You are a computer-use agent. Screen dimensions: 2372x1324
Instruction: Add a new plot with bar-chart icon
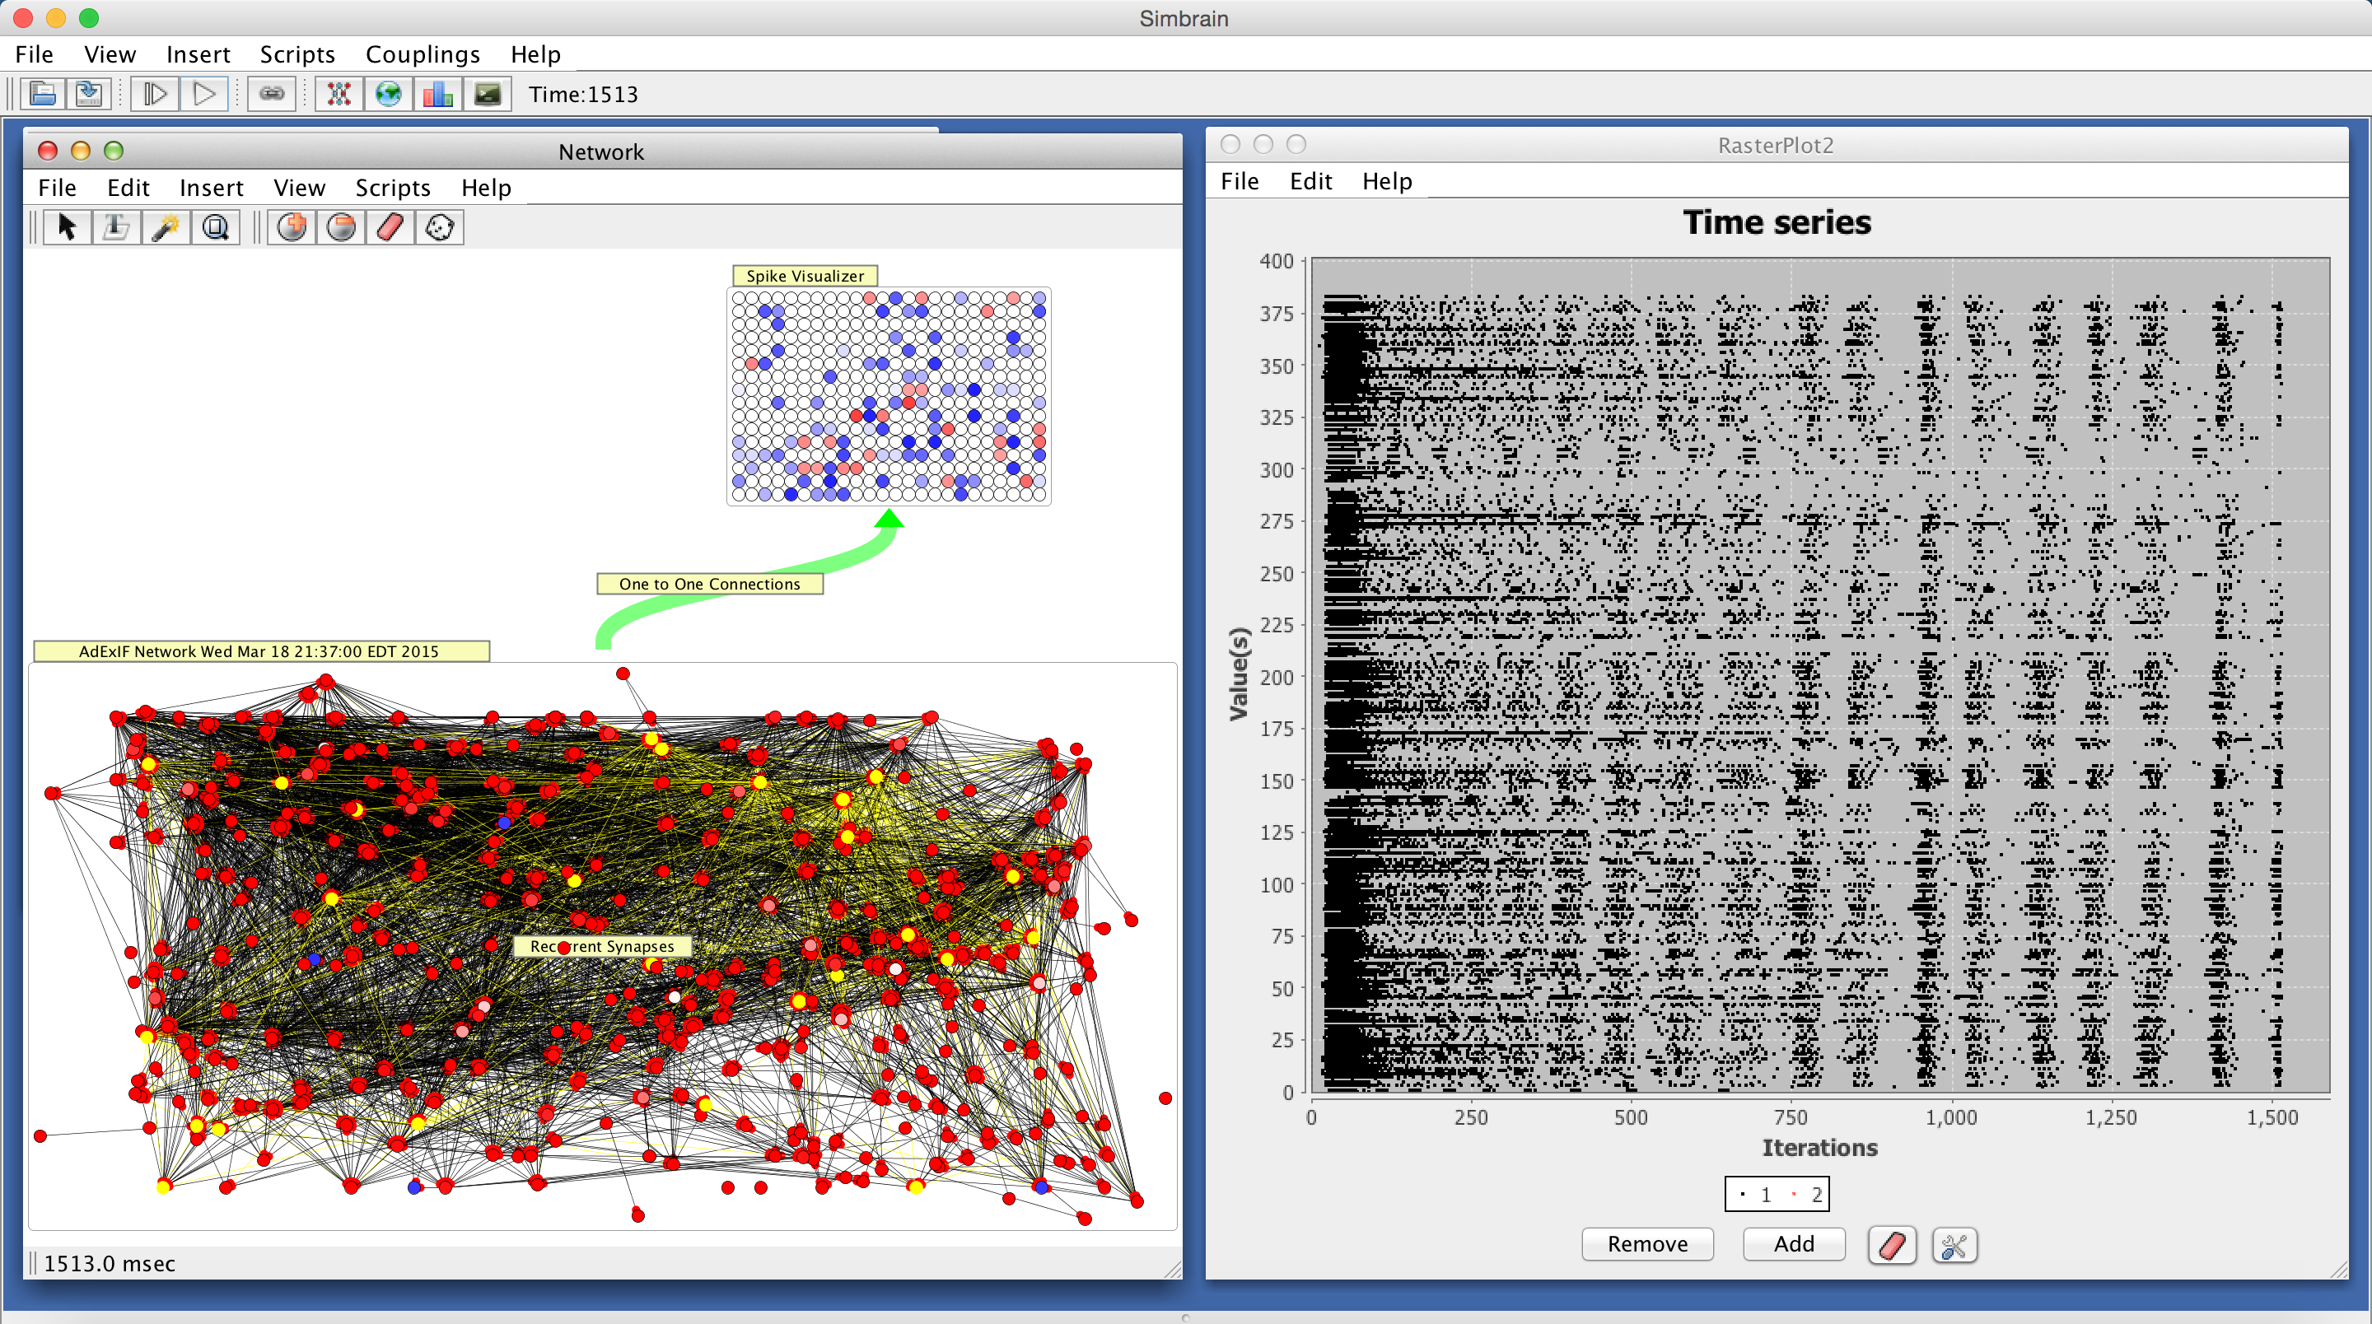(x=438, y=94)
